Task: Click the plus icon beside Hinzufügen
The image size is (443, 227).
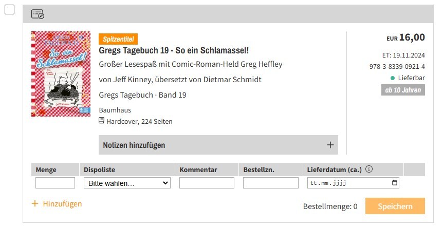Action: 35,203
